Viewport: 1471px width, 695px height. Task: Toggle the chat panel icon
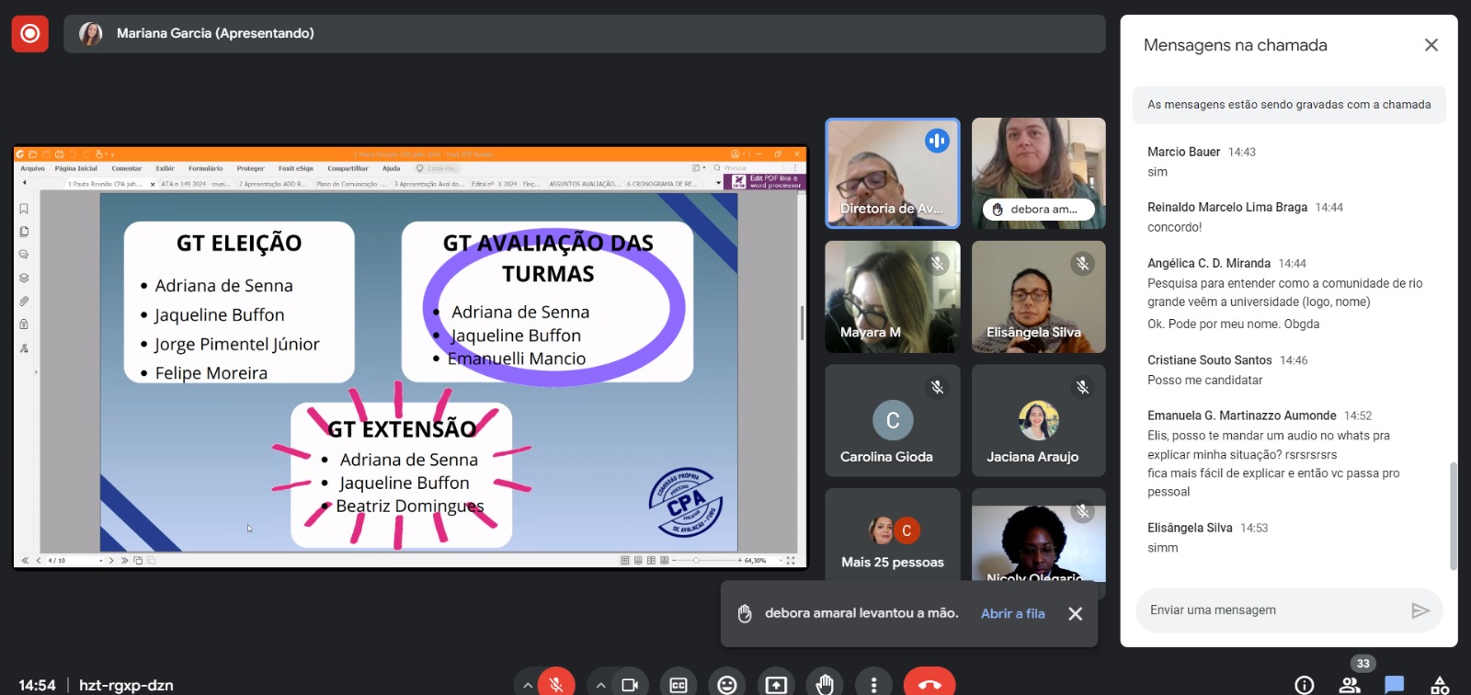click(1395, 684)
